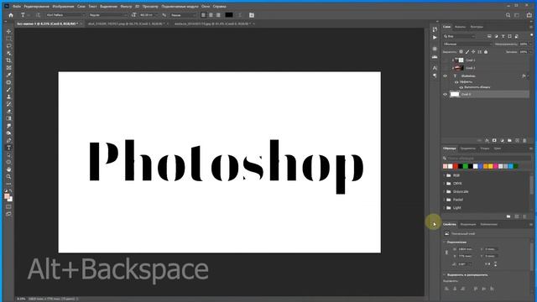This screenshot has width=537, height=302.
Task: Select the Rectangular Marquee tool
Action: pos(8,39)
